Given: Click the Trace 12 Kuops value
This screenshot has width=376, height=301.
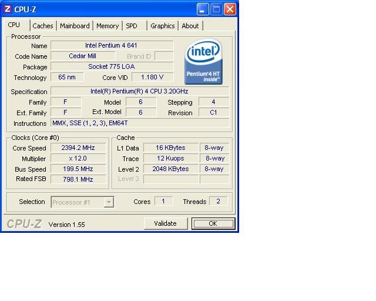Looking at the screenshot, I should tap(171, 158).
